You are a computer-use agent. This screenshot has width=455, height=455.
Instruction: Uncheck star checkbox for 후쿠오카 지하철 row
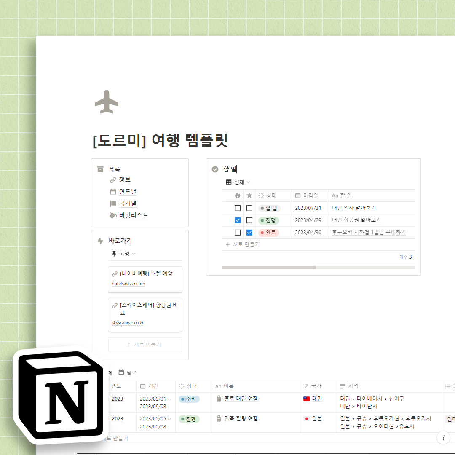249,233
